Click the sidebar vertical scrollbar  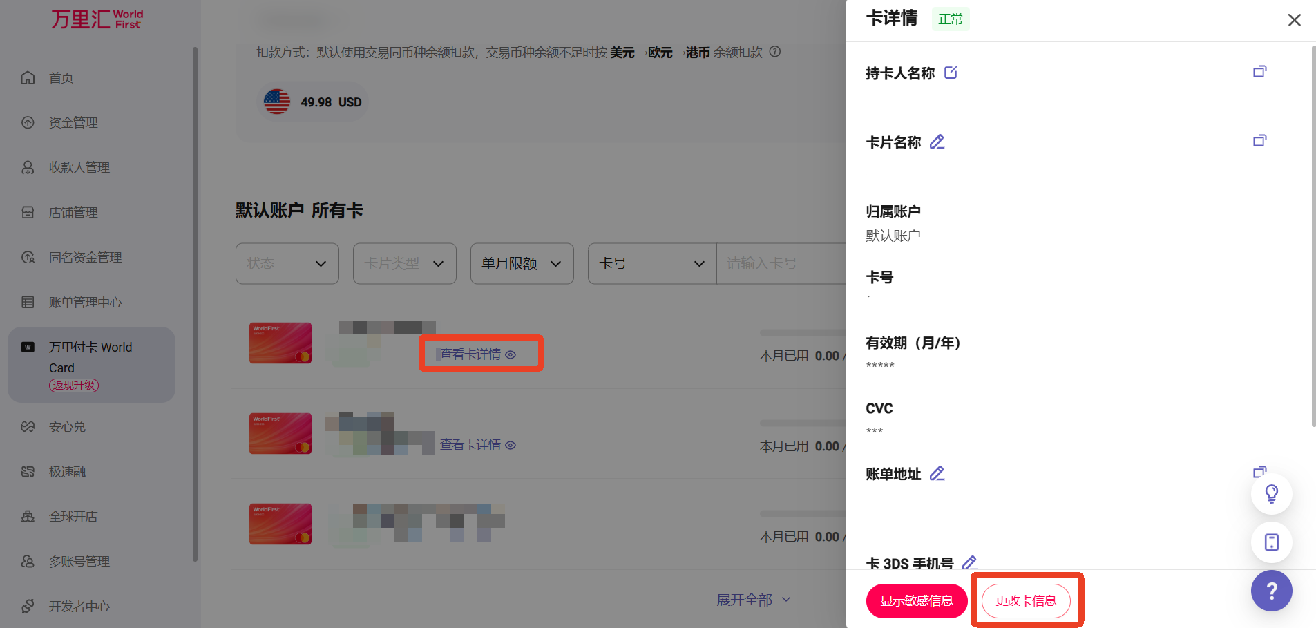pos(195,304)
